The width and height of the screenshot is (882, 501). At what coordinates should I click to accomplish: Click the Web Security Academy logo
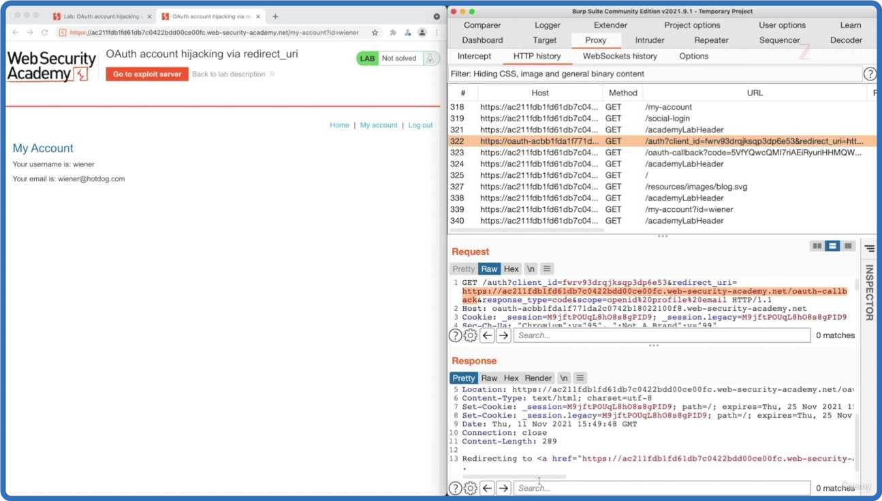pyautogui.click(x=51, y=66)
